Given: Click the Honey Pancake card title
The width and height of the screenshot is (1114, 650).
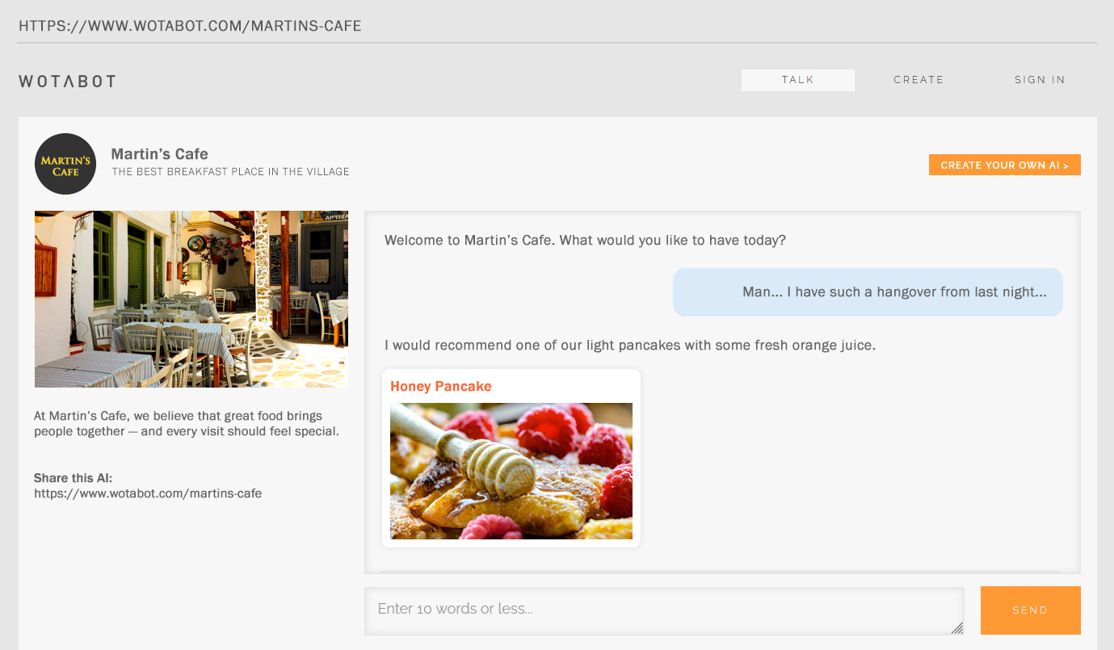Looking at the screenshot, I should tap(441, 386).
